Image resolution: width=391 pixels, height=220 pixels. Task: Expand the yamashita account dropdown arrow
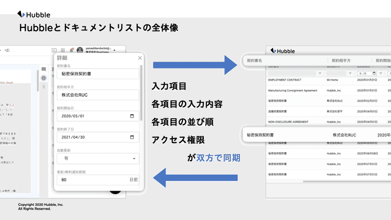pyautogui.click(x=114, y=50)
